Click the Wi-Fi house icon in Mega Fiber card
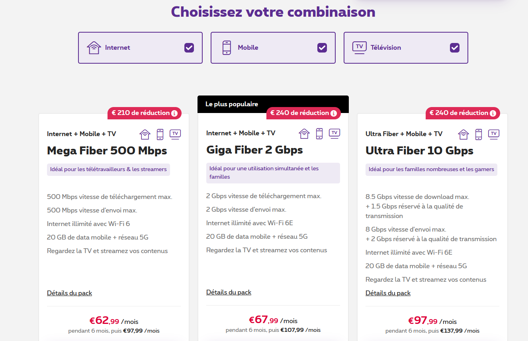Viewport: 528px width, 341px height. (145, 134)
